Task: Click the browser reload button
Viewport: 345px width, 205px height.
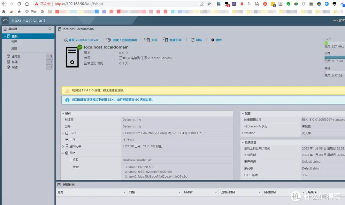Action: pyautogui.click(x=19, y=4)
